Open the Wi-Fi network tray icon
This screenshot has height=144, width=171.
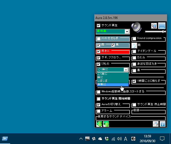113,139
